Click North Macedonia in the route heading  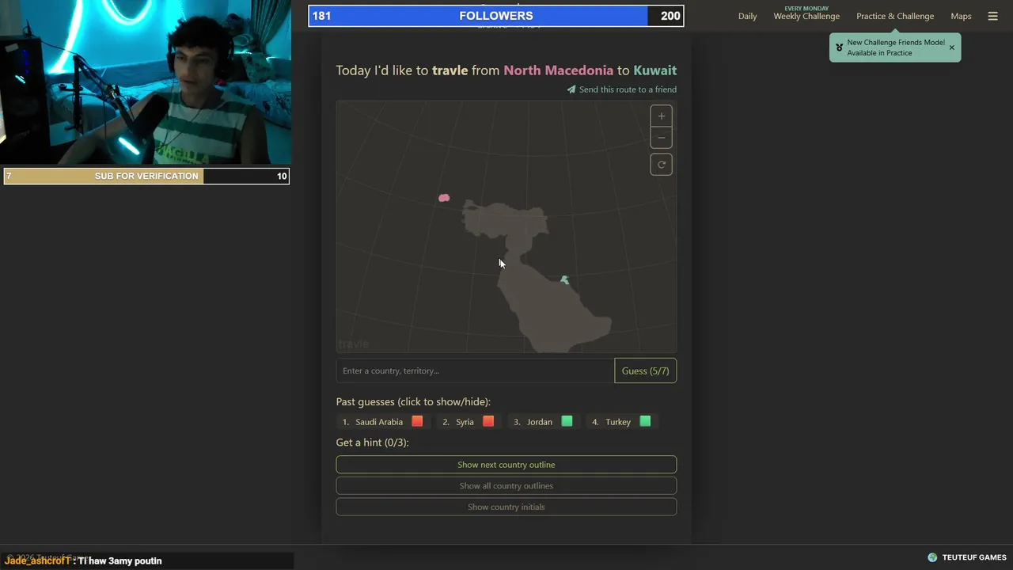click(559, 70)
